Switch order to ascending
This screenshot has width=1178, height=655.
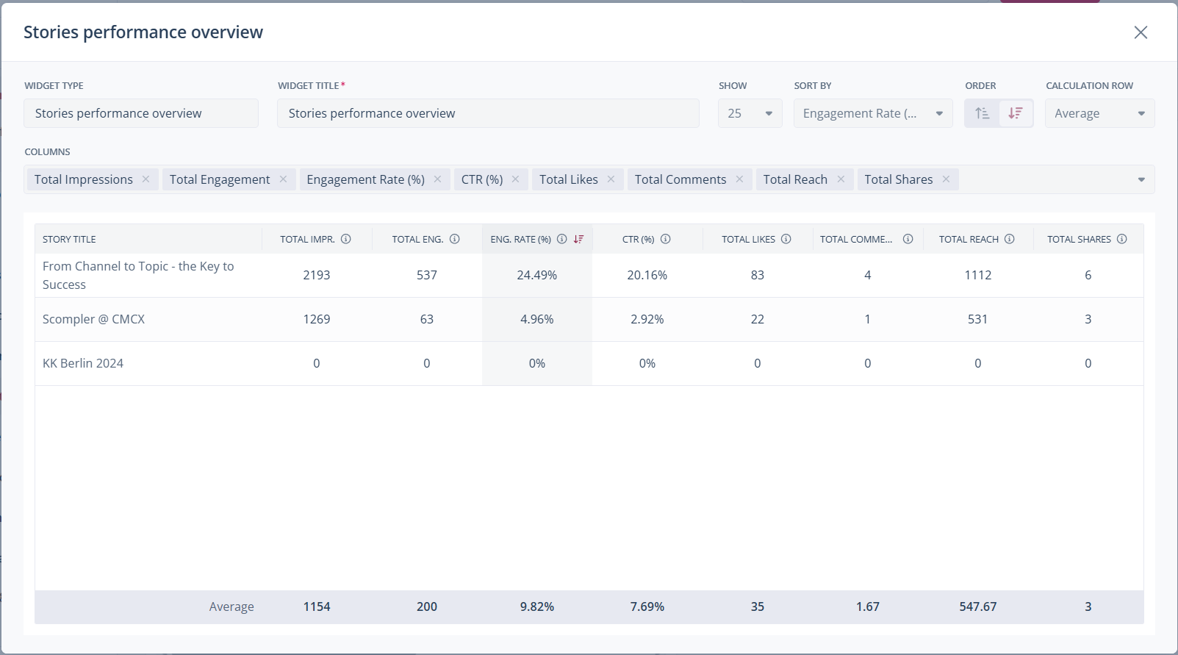982,113
